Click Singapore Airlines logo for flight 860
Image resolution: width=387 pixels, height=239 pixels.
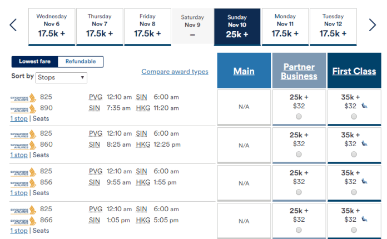tap(23, 145)
